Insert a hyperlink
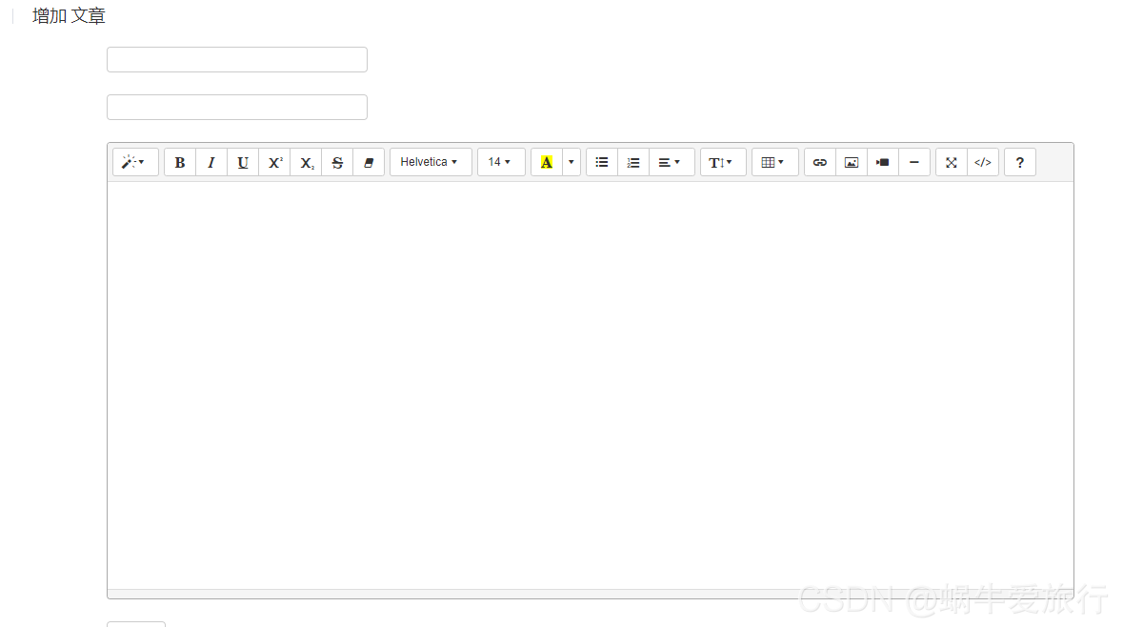The width and height of the screenshot is (1123, 627). [820, 162]
